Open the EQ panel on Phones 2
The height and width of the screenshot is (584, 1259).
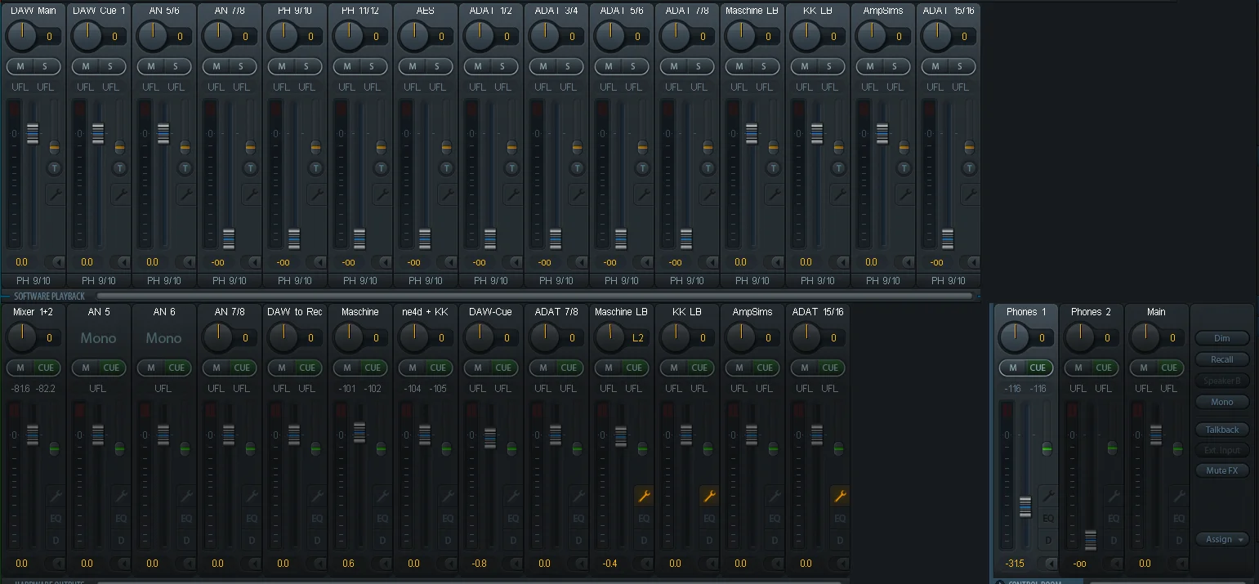pos(1114,519)
